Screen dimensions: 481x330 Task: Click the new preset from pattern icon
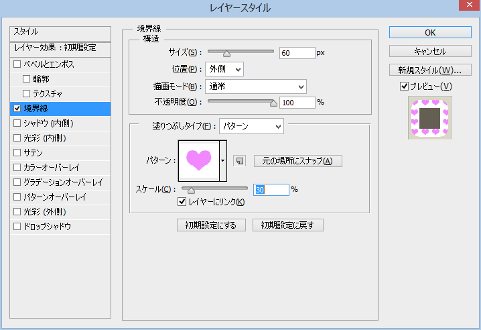239,161
